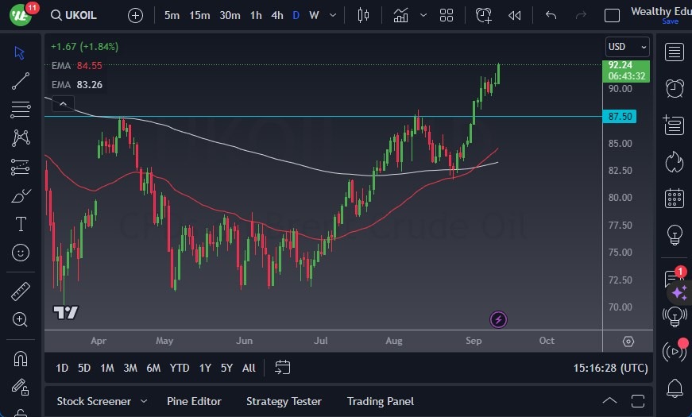The height and width of the screenshot is (417, 692).
Task: Toggle fullscreen mode square icon
Action: coord(612,15)
